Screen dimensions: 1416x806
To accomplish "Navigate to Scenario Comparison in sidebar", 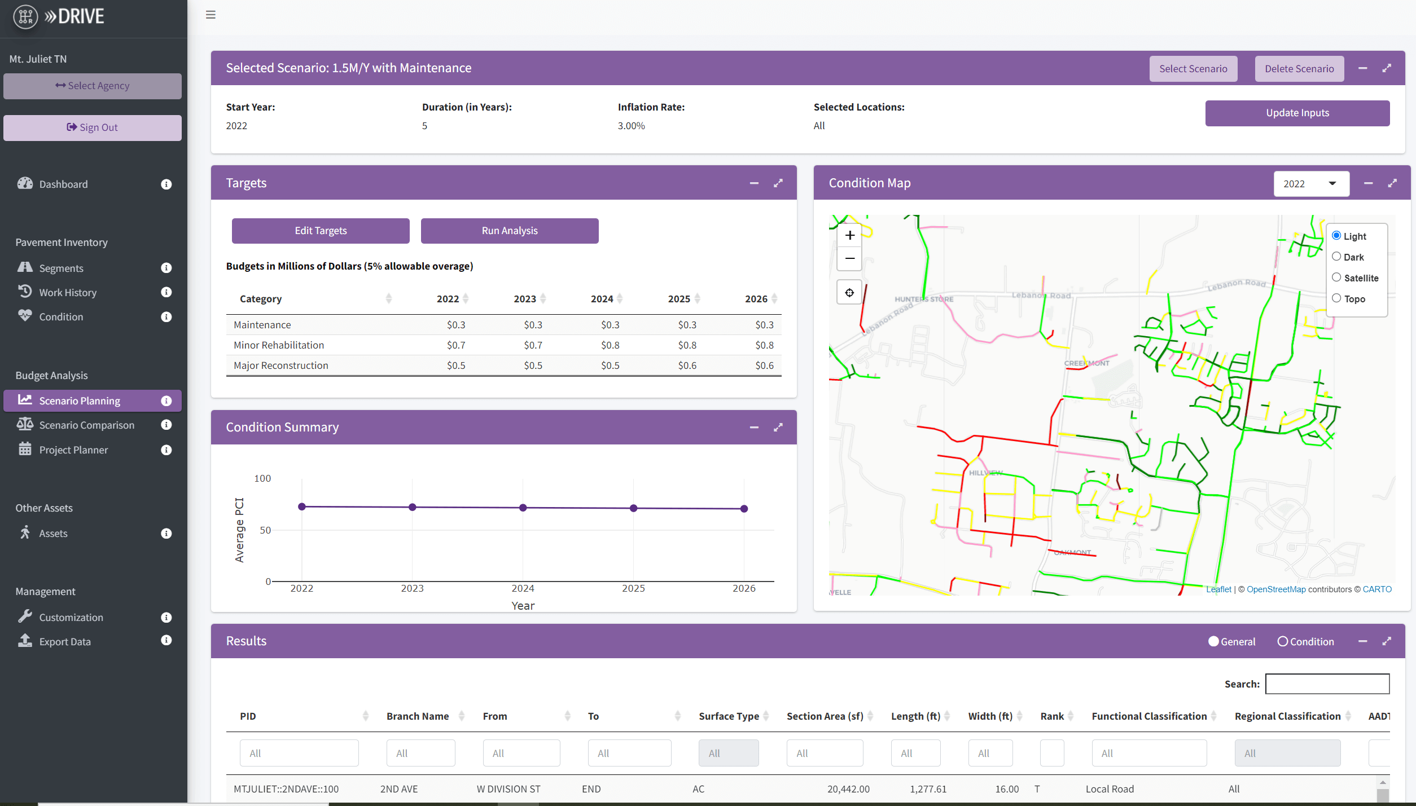I will click(86, 425).
